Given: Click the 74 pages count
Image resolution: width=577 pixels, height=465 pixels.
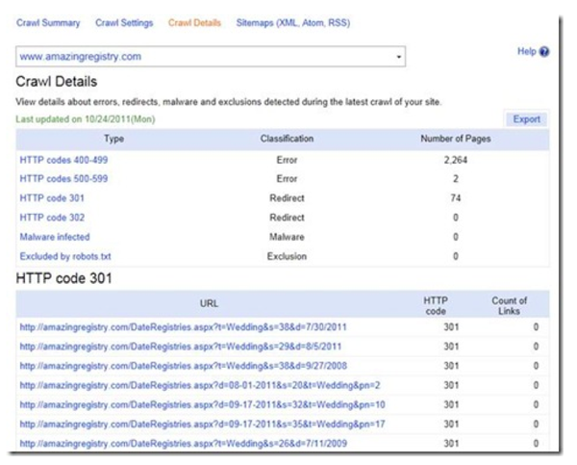Looking at the screenshot, I should click(x=456, y=198).
